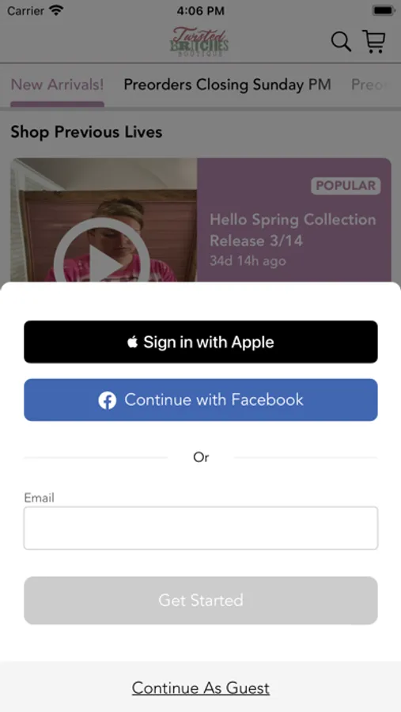Screen dimensions: 401x712
Task: Check the Wi-Fi status icon
Action: coord(56,10)
